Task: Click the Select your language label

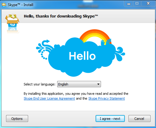Action: (x=40, y=84)
